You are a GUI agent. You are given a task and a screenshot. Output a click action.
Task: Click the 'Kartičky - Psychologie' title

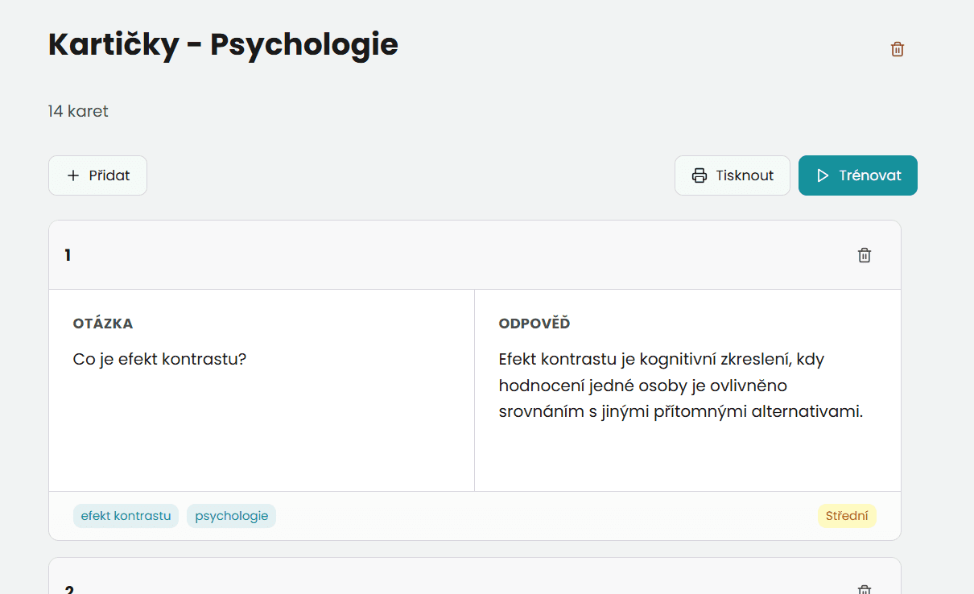tap(222, 44)
